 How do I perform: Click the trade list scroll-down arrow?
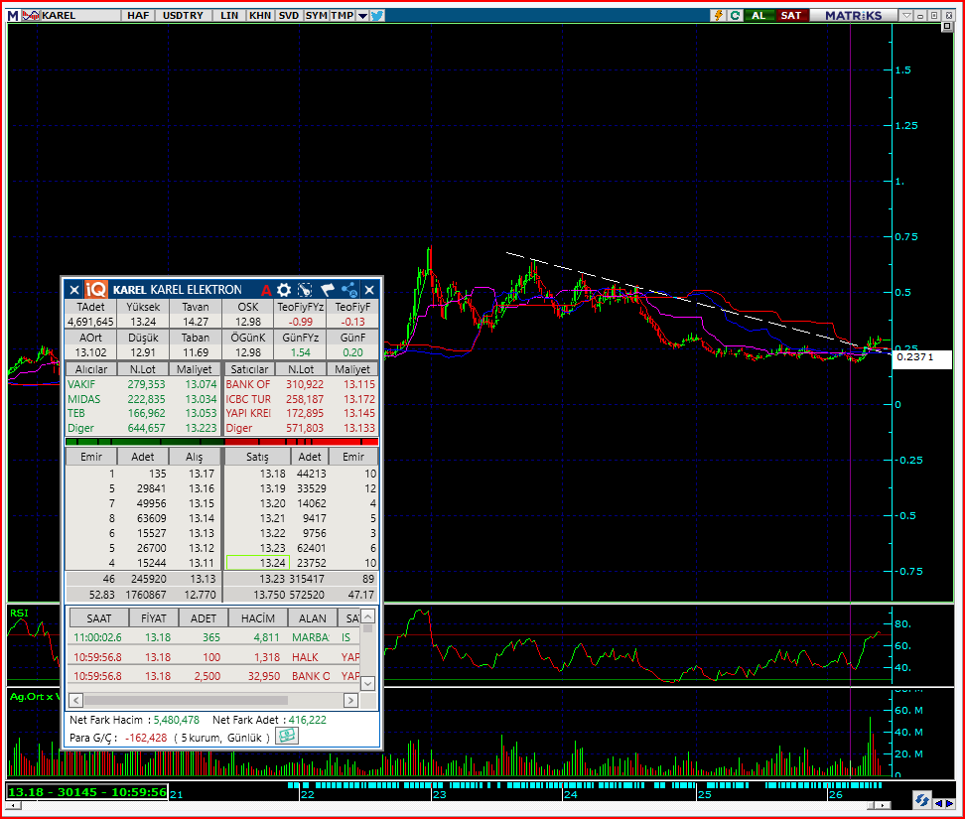368,683
